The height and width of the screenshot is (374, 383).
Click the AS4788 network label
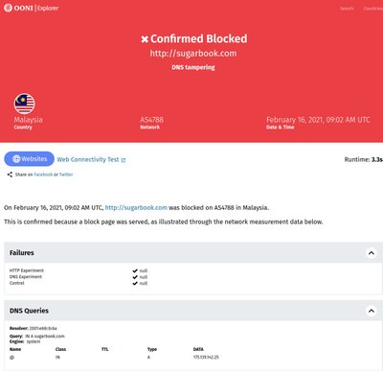[151, 120]
